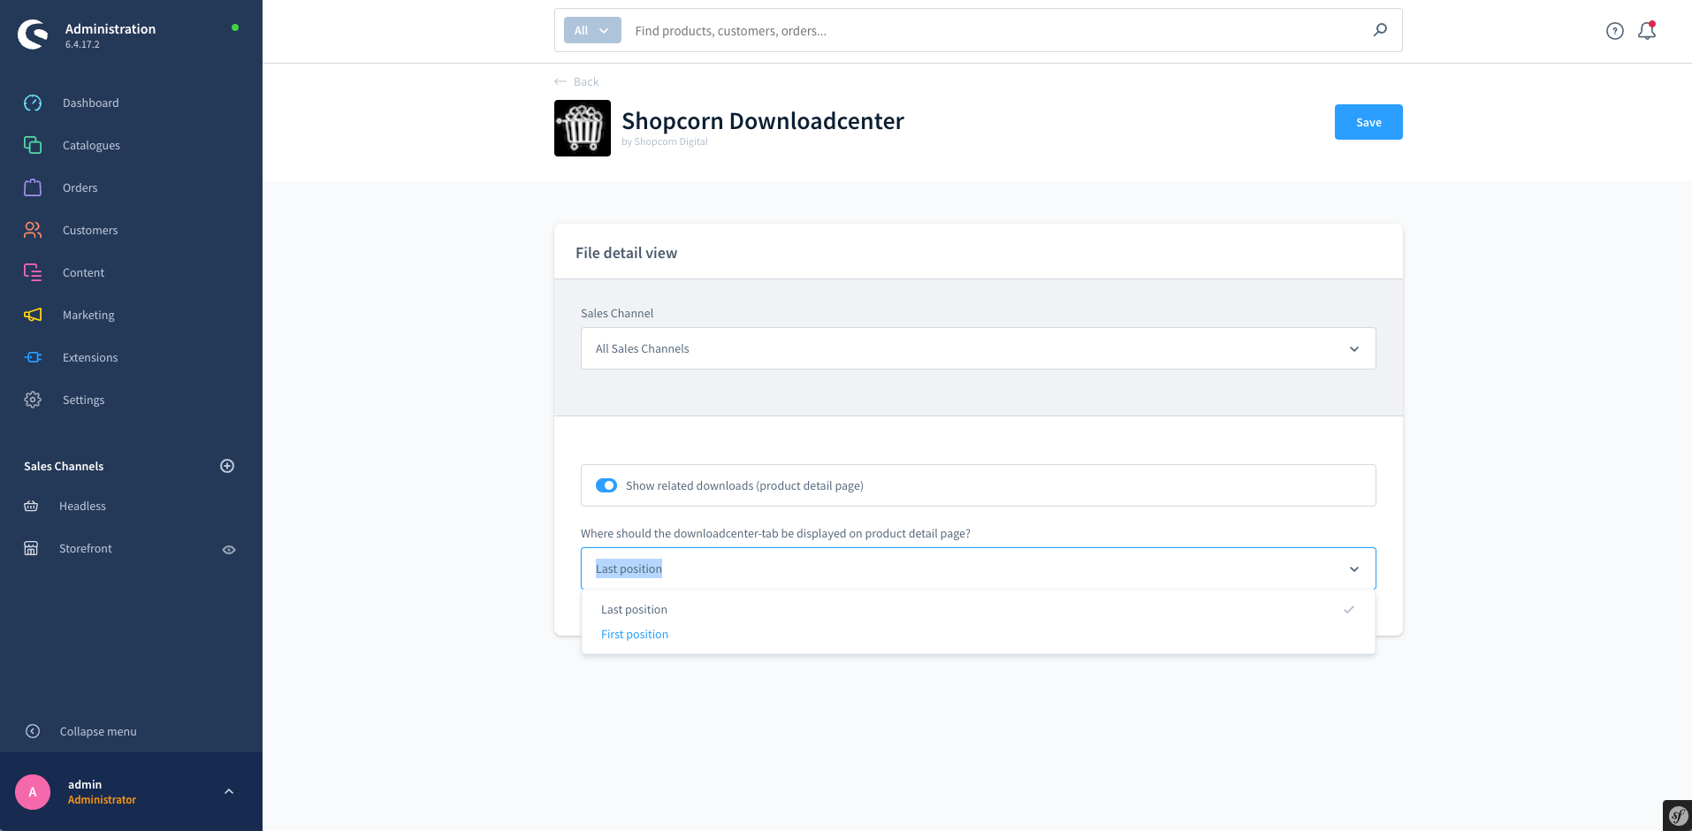
Task: Click chevron of Last position dropdown
Action: point(1354,569)
